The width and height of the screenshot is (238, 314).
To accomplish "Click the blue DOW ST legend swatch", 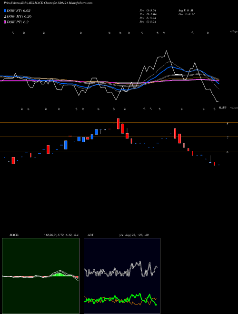I will click(x=5, y=10).
